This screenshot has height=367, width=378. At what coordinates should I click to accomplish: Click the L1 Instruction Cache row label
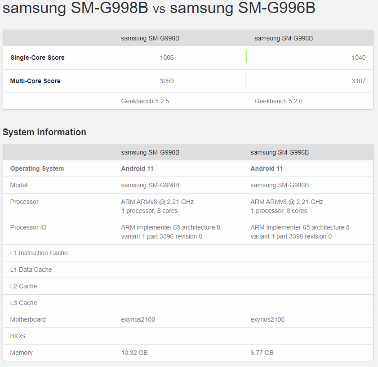pyautogui.click(x=39, y=253)
